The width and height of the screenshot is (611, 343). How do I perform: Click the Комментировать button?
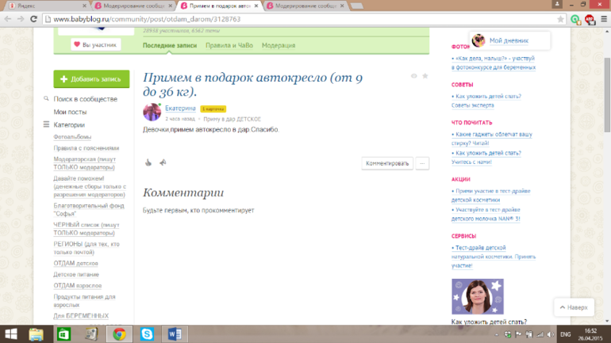pyautogui.click(x=387, y=163)
